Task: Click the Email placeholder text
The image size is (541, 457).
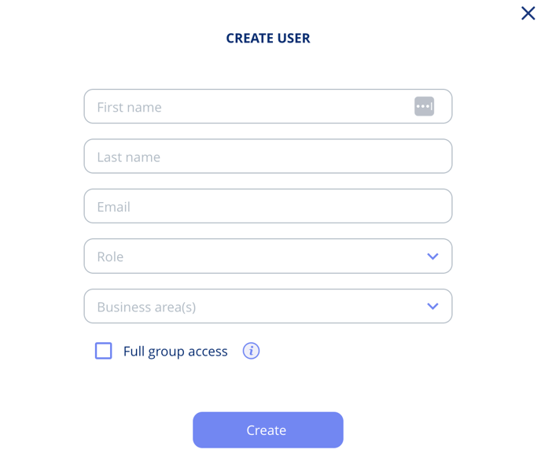Action: [x=114, y=207]
